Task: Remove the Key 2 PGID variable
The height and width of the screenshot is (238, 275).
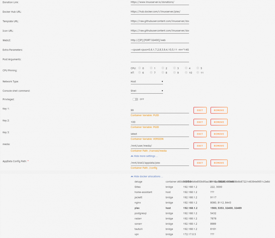Action: (x=219, y=122)
